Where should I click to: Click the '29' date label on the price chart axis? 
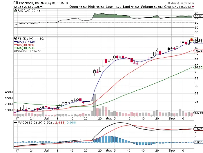[100, 119]
